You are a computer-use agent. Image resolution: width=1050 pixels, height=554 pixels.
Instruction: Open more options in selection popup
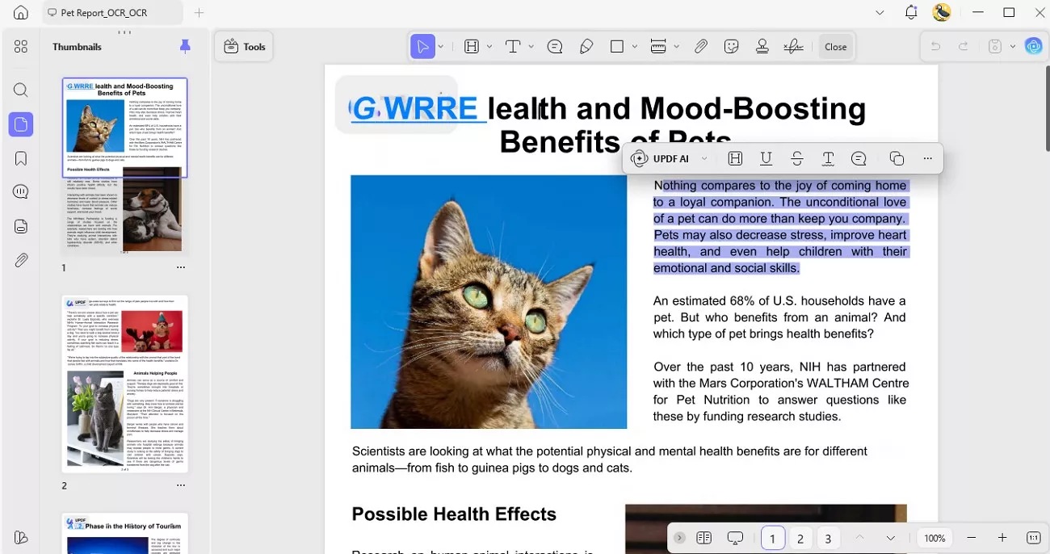pyautogui.click(x=927, y=158)
